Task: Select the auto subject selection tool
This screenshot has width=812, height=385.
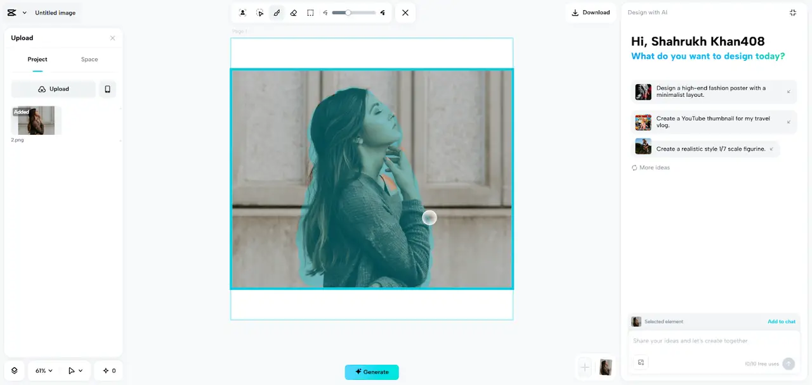Action: coord(242,13)
